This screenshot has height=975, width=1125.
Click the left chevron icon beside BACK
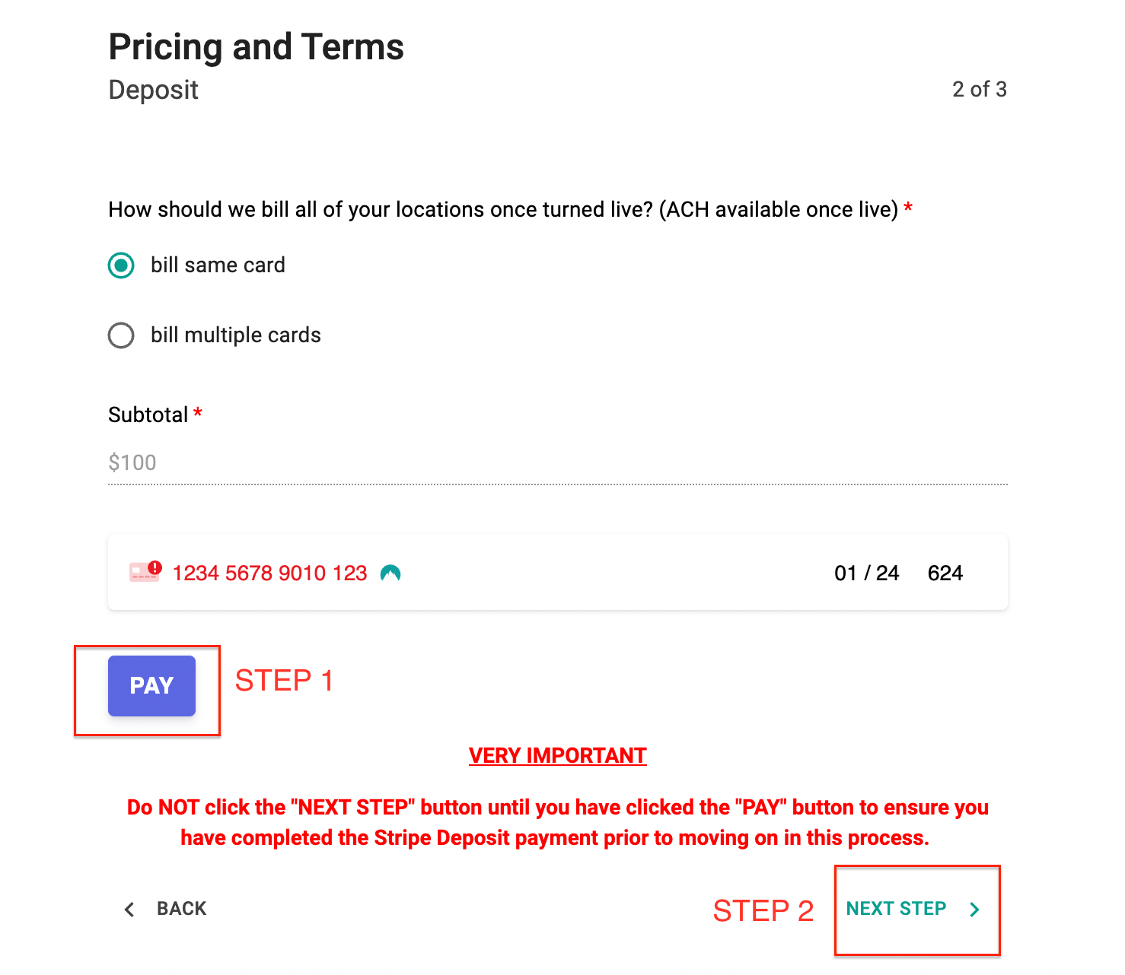click(129, 909)
